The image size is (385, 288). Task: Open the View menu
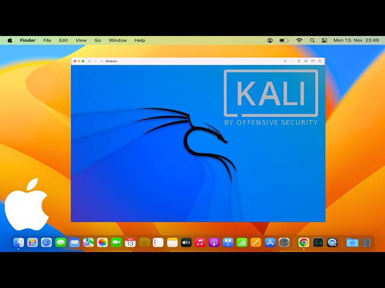click(x=81, y=40)
